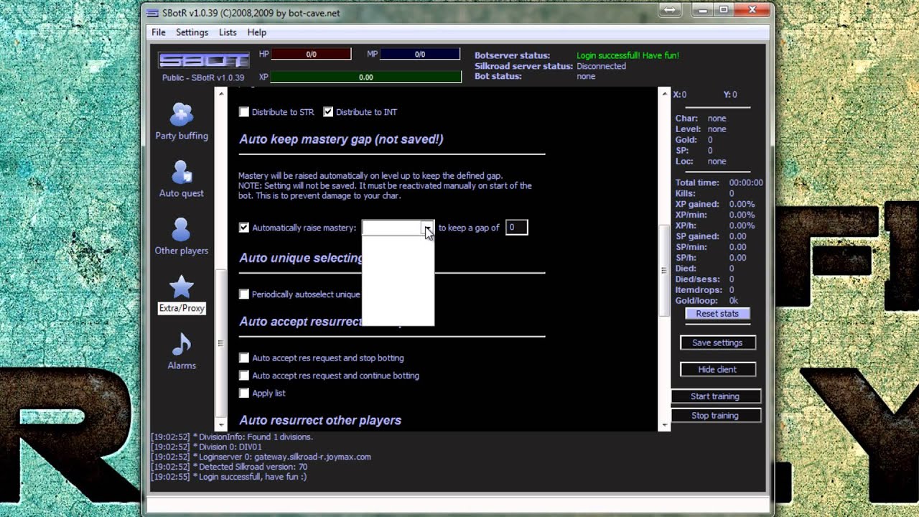
Task: Click the Reset stats button
Action: pos(717,314)
